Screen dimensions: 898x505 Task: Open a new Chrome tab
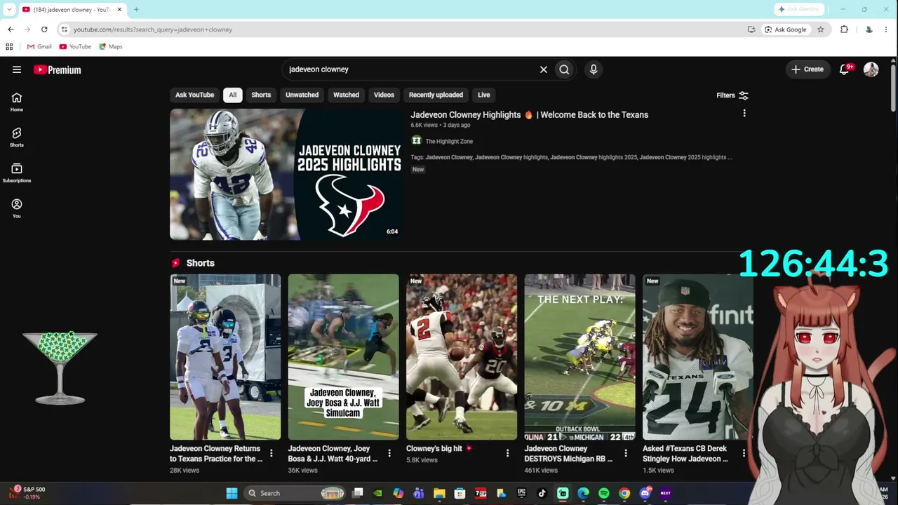(136, 9)
